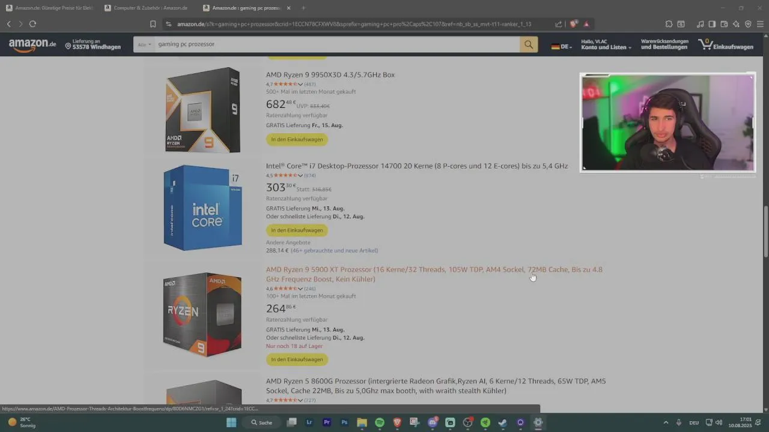Viewport: 769px width, 432px height.
Task: Show hidden system tray icons chevron
Action: click(x=665, y=422)
